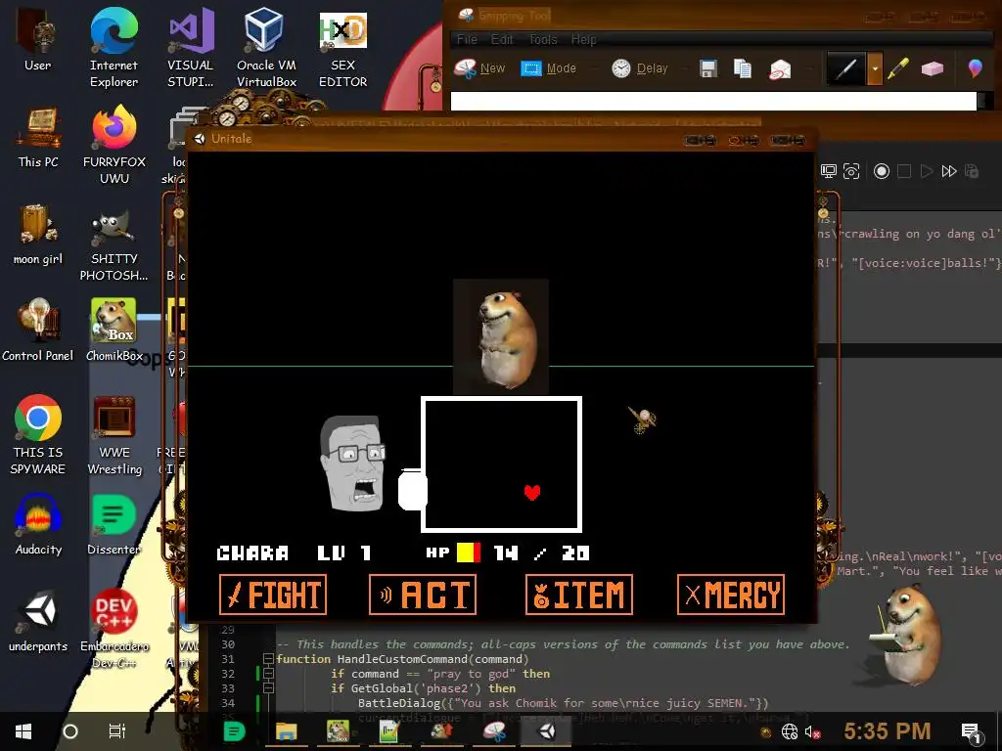1002x751 pixels.
Task: Start a new snip in Snipping Tool
Action: coord(479,67)
